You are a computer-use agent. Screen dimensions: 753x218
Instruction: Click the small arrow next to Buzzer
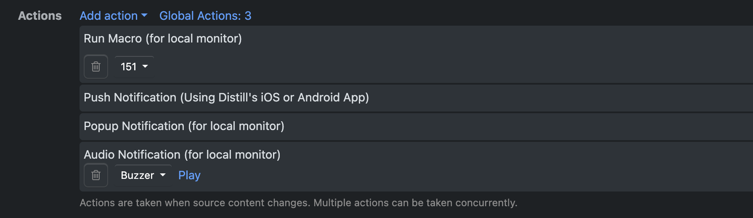(x=163, y=175)
